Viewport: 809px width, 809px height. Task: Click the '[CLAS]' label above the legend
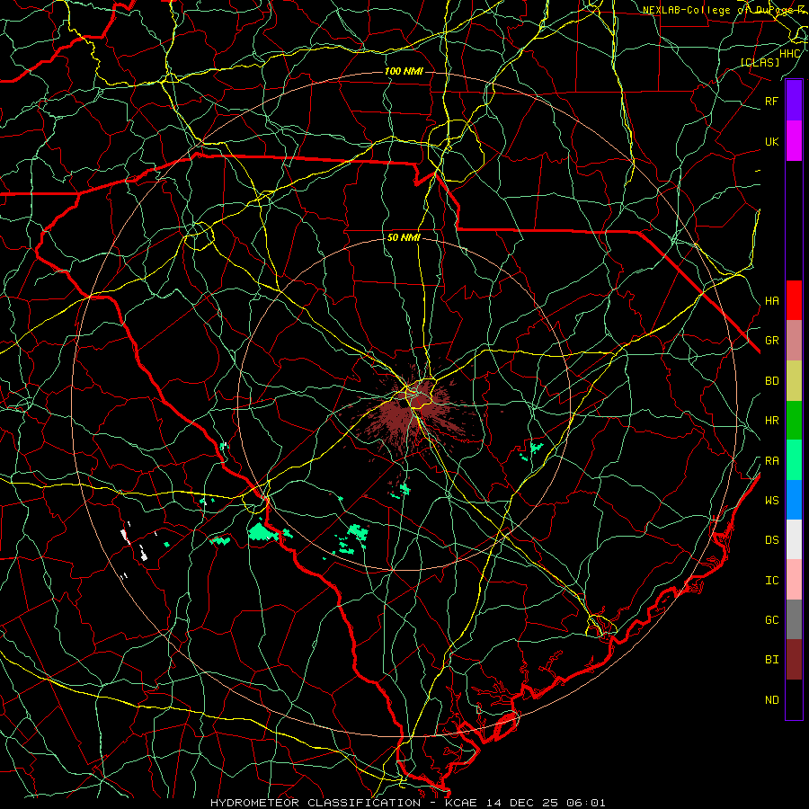coord(760,62)
